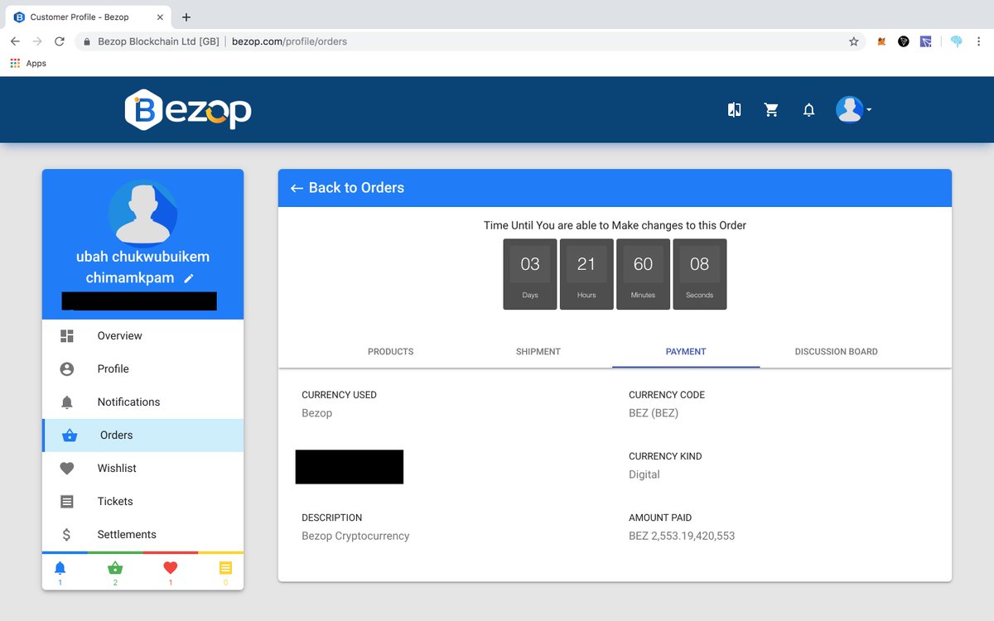Select the Settlements dollar icon
Screen dimensions: 994x621
tap(68, 534)
